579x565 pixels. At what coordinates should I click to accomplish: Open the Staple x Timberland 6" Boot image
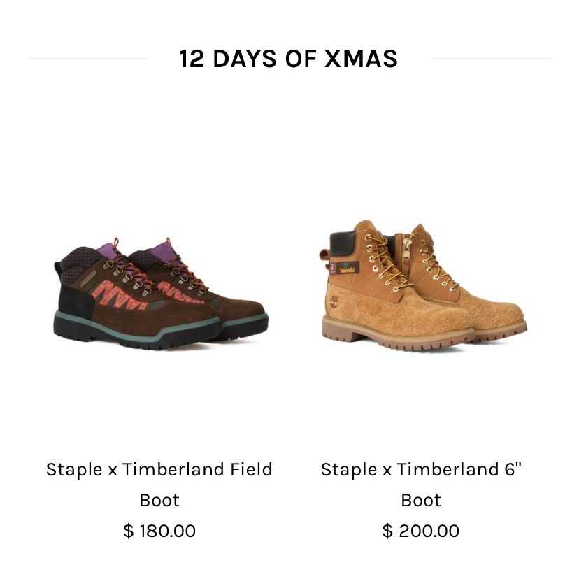pos(423,285)
